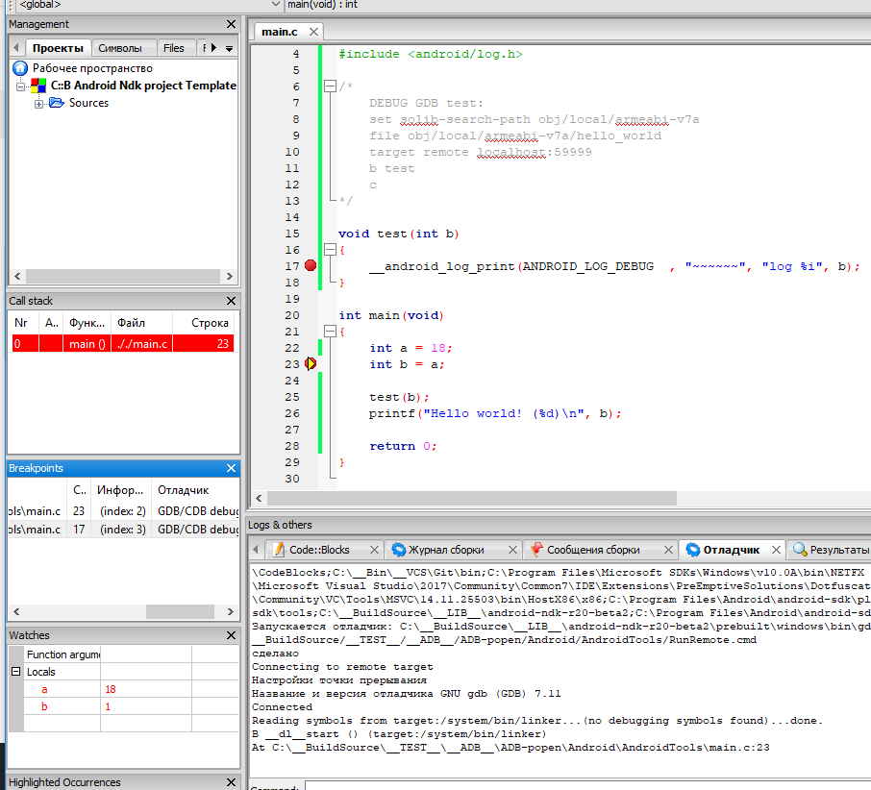Open the Сообщения сборки log tab
Screen dimensions: 871x790
click(592, 550)
